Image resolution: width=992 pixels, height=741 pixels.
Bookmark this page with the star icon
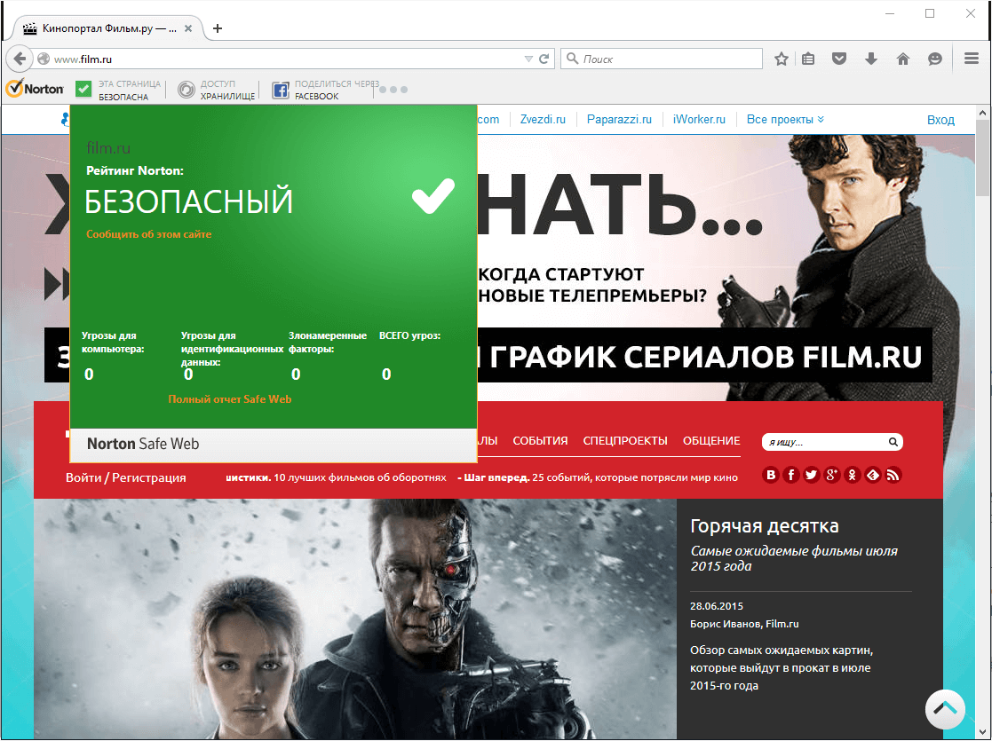click(781, 59)
